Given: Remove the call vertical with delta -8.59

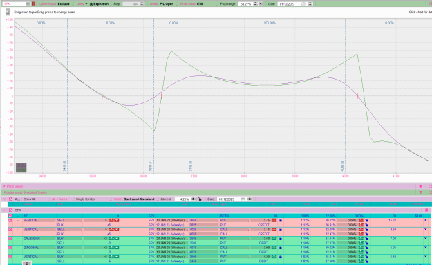Looking at the screenshot, I should 426,230.
